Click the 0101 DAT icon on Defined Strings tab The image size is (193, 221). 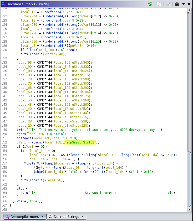pyautogui.click(x=50, y=217)
